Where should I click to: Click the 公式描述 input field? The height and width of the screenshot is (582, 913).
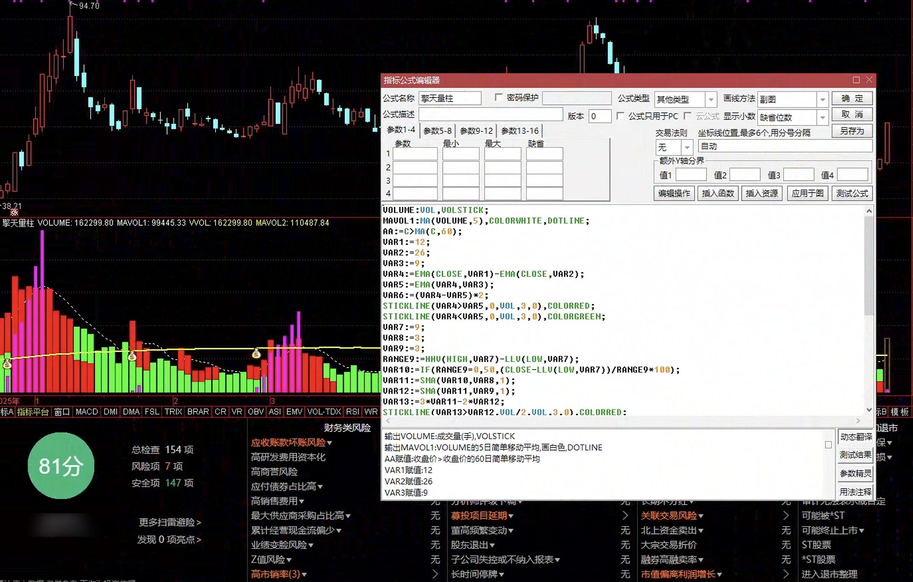pos(491,114)
